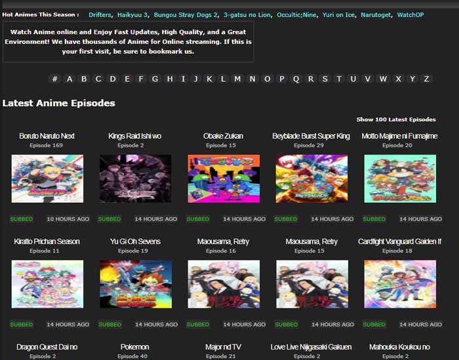Browse anime starting with S

(325, 79)
